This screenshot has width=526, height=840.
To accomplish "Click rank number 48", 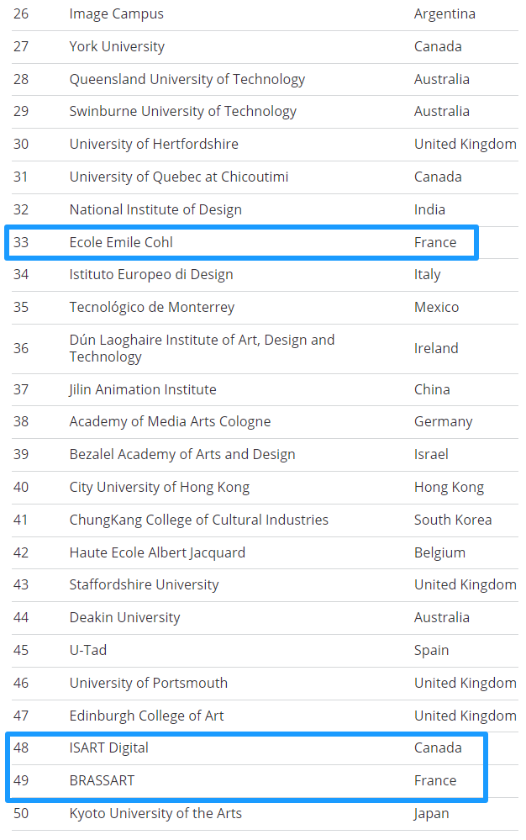I will pyautogui.click(x=21, y=748).
